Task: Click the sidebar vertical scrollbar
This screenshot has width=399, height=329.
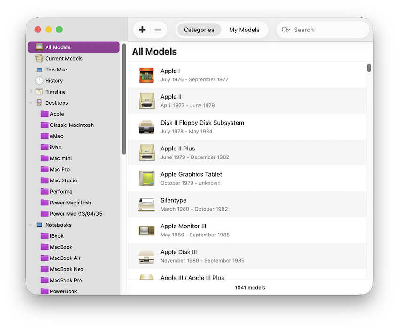Action: (124, 99)
